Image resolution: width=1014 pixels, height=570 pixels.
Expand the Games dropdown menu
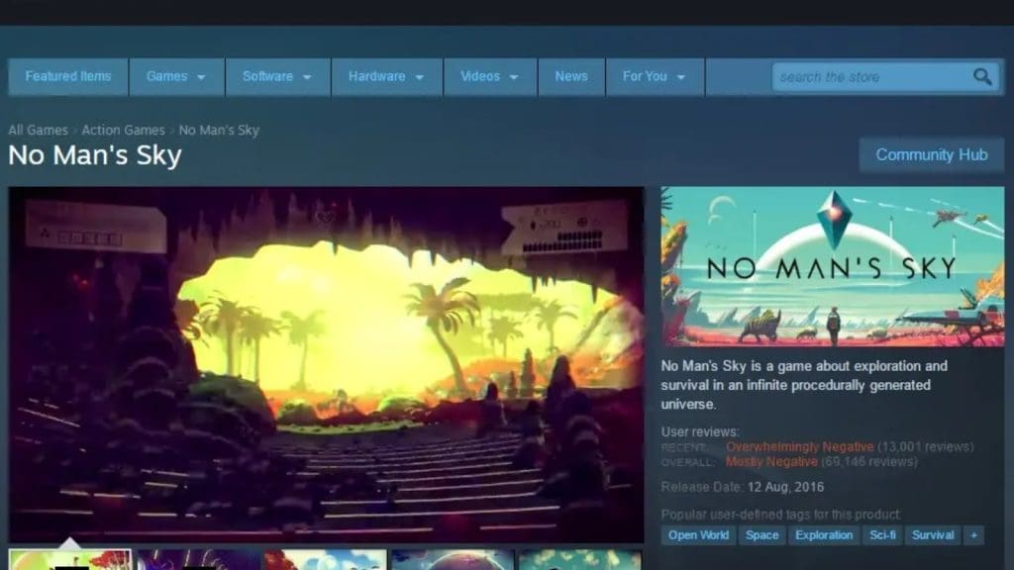pyautogui.click(x=176, y=77)
